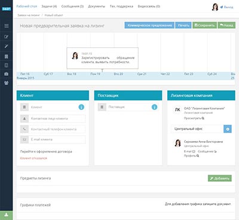Click the green Сохранить button
Image resolution: width=239 pixels, height=220 pixels.
click(204, 25)
